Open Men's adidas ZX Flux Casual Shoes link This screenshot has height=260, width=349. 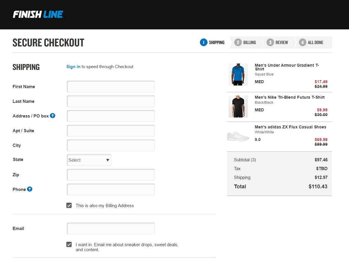pos(291,127)
